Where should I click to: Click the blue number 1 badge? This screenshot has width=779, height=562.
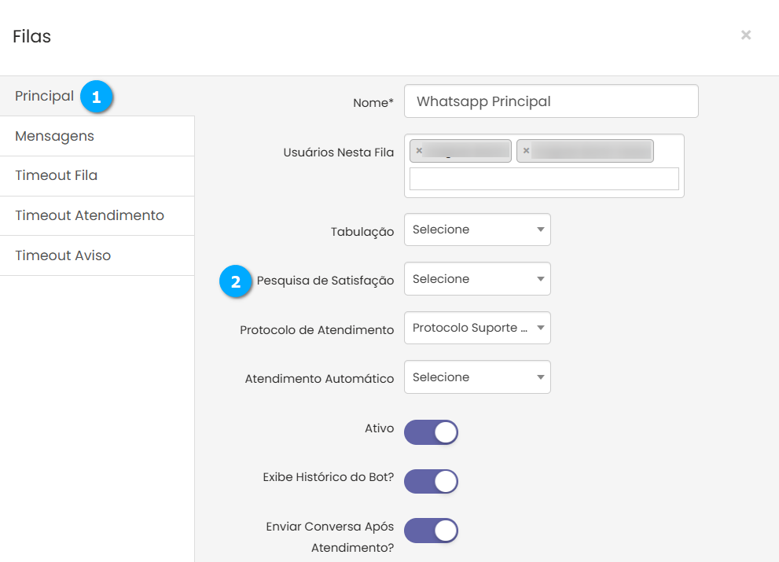pyautogui.click(x=97, y=97)
